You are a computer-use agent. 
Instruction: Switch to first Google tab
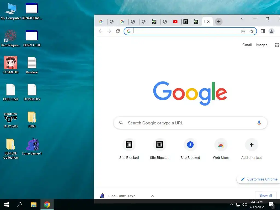[x=101, y=22]
